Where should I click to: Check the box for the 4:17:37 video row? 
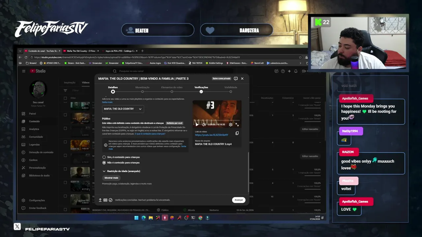point(65,183)
